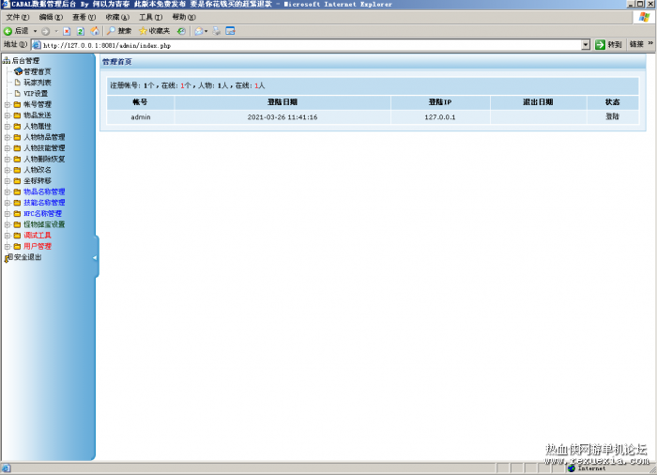
Task: Expand the 物品发送 tree node
Action: [7, 115]
